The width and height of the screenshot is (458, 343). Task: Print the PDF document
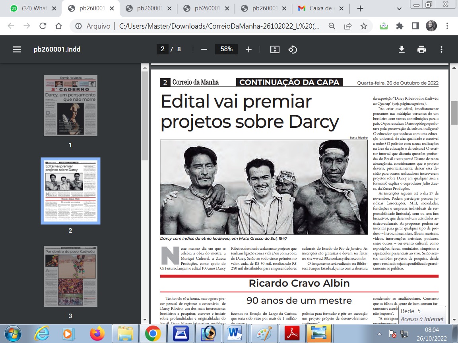click(421, 49)
